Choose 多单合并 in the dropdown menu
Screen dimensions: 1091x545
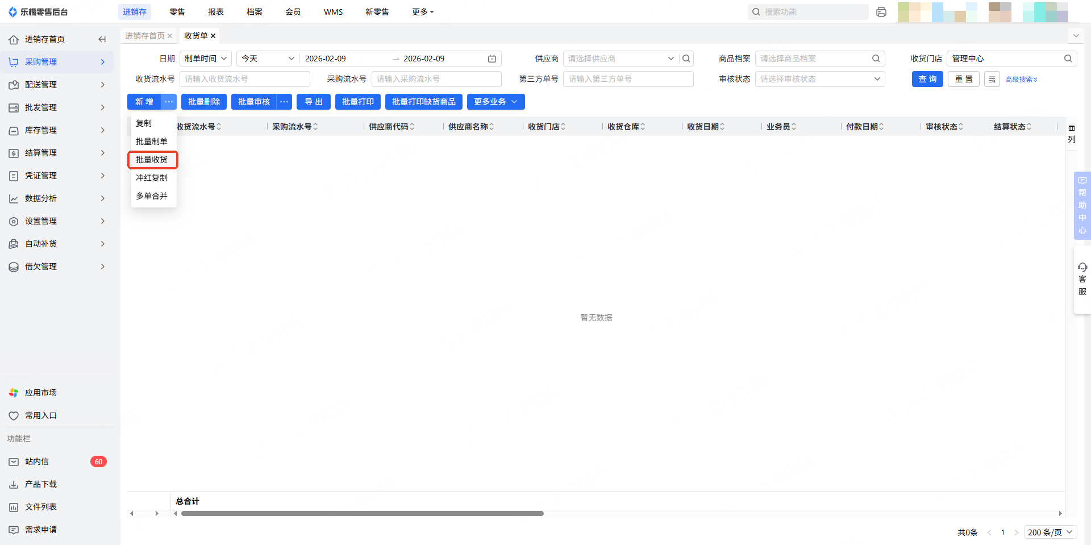click(x=152, y=196)
